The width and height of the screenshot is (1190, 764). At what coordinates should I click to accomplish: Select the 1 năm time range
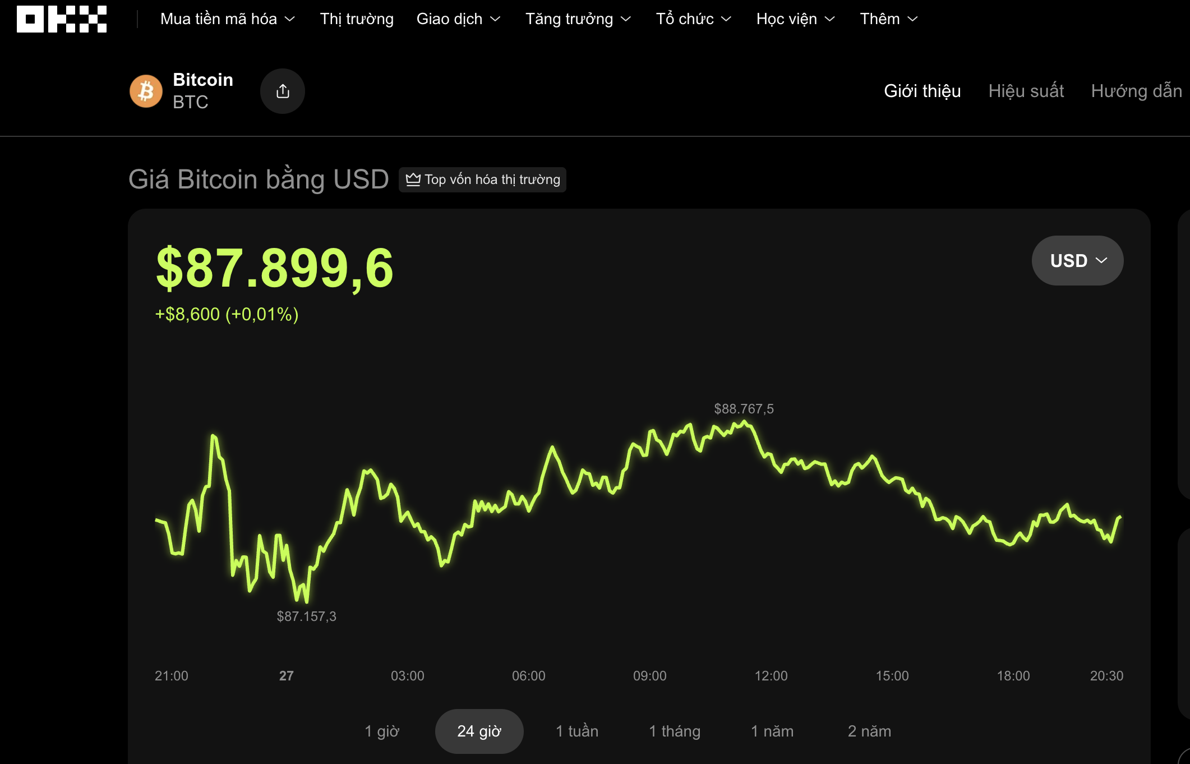click(772, 731)
